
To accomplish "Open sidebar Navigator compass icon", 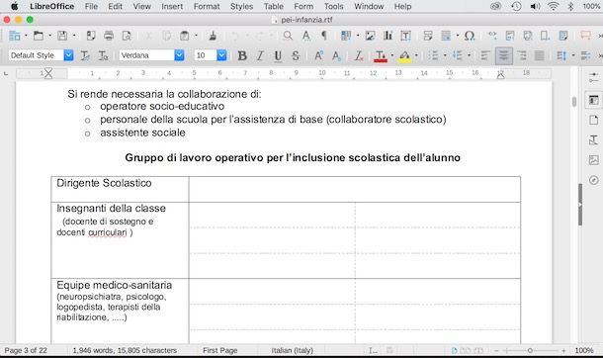I will pyautogui.click(x=594, y=180).
